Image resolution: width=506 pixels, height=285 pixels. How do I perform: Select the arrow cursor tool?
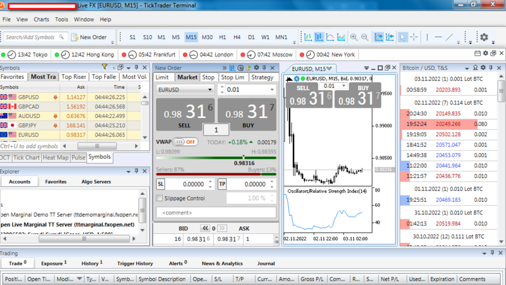pyautogui.click(x=403, y=37)
